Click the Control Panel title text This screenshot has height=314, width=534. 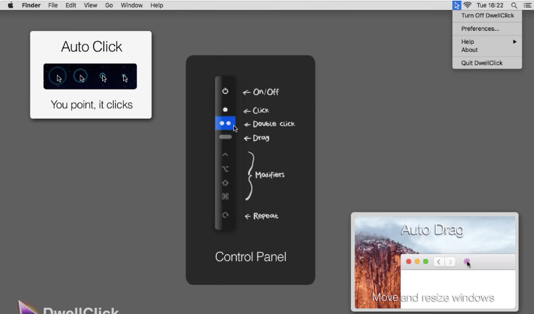coord(251,257)
